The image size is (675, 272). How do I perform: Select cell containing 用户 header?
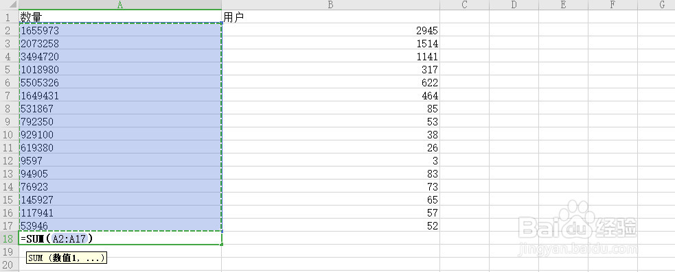pos(330,17)
